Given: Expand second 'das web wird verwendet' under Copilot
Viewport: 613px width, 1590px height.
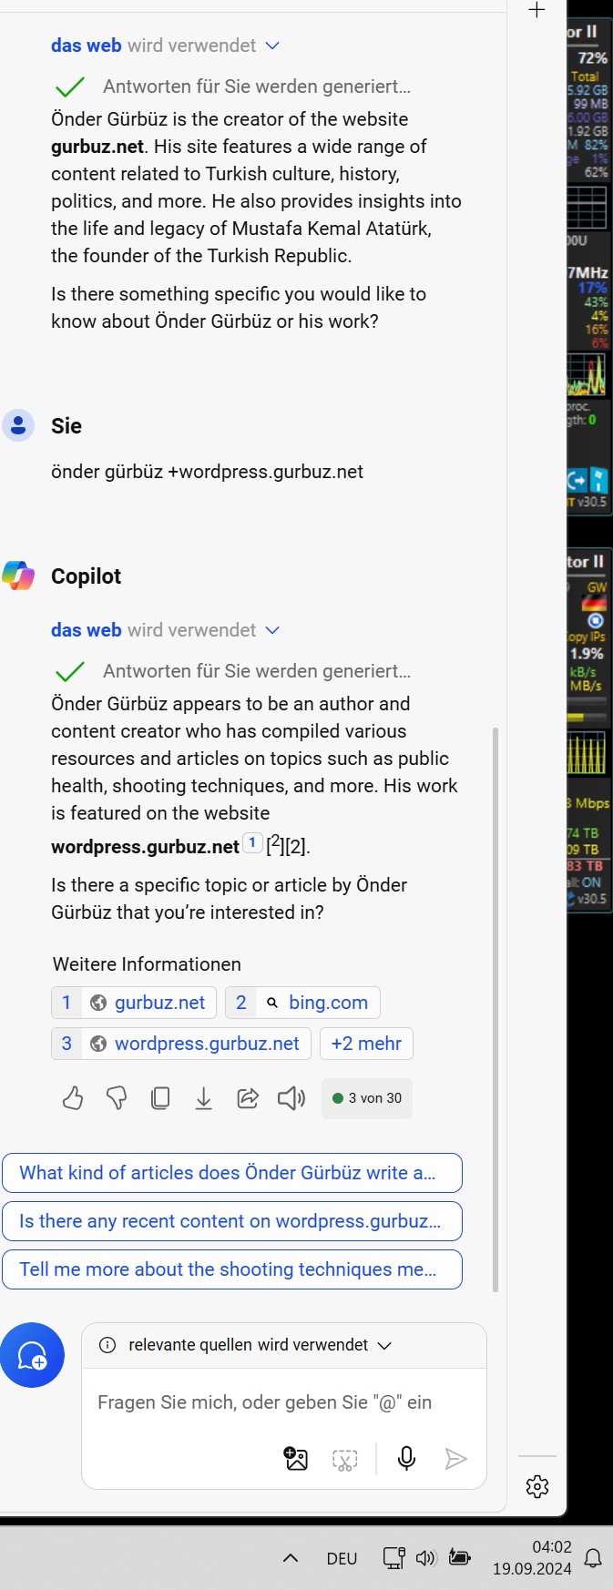Looking at the screenshot, I should [x=272, y=630].
